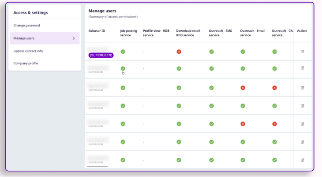Screen dimensions: 322x177
Task: Click the Subuser ID column header
Action: point(97,31)
